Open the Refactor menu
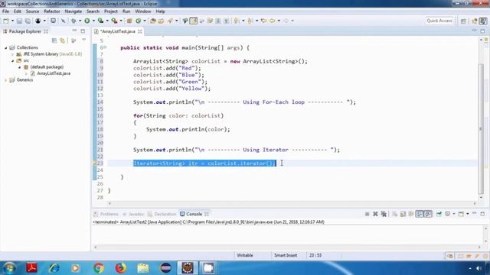Viewport: 490px width, 275px height. 52,11
